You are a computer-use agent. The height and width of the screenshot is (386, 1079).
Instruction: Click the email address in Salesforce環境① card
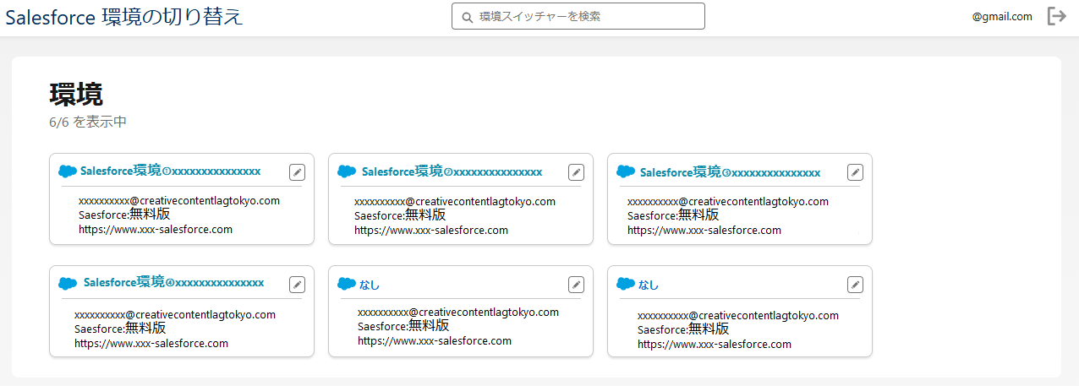pyautogui.click(x=179, y=201)
